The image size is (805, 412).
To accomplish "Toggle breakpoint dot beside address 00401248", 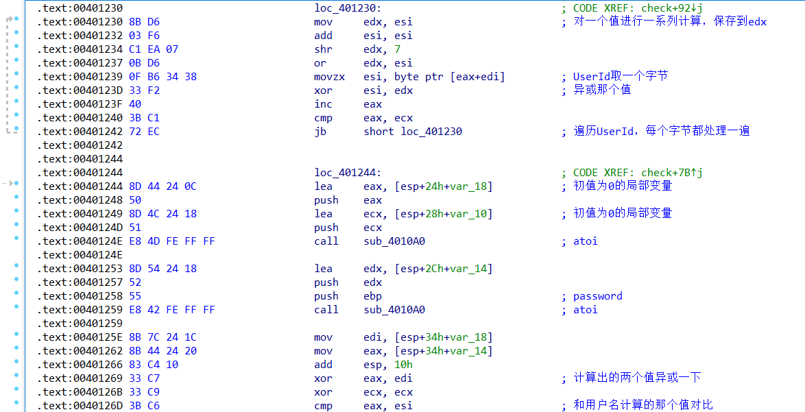I will 16,197.
